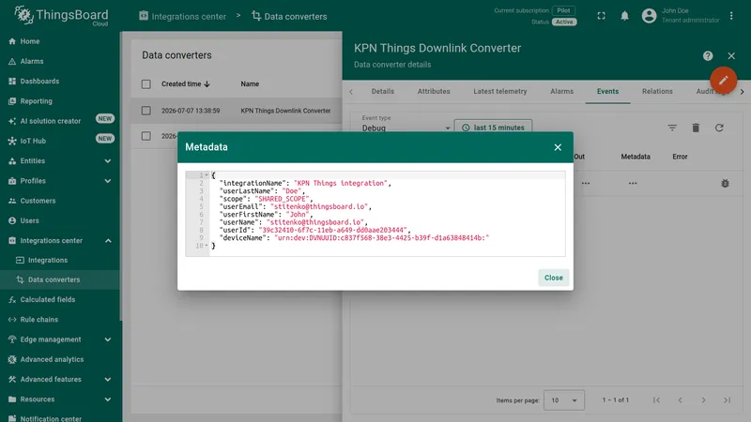Image resolution: width=751 pixels, height=422 pixels.
Task: Refresh the events list
Action: pyautogui.click(x=719, y=128)
